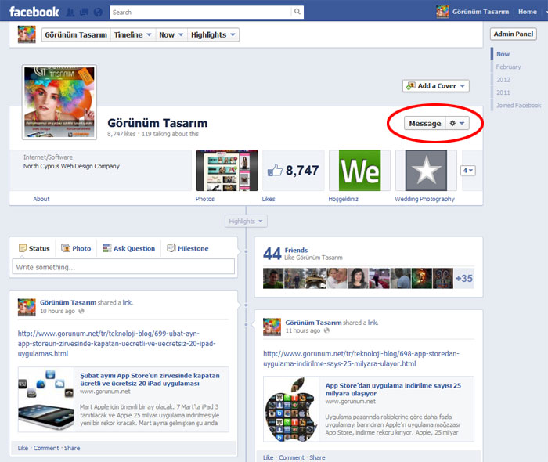Jump to Joined Facebook in timeline sidebar
The width and height of the screenshot is (548, 462).
click(518, 105)
